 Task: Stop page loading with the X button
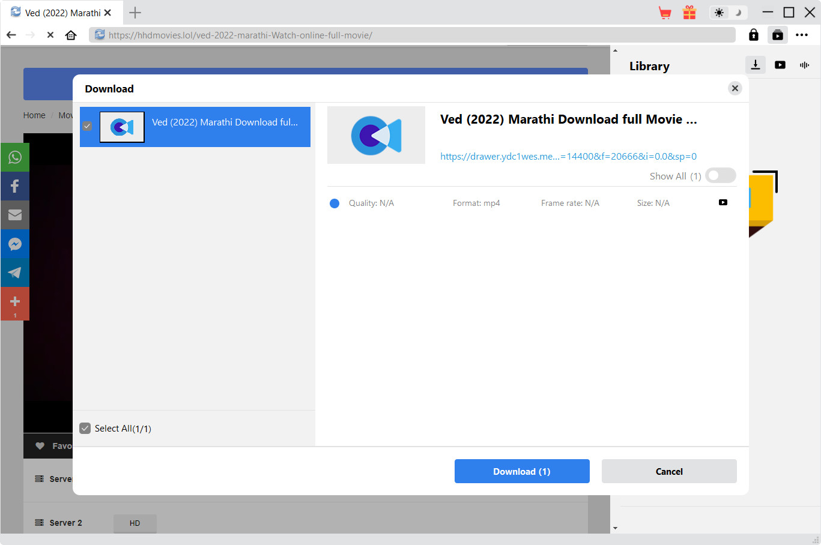[x=50, y=35]
